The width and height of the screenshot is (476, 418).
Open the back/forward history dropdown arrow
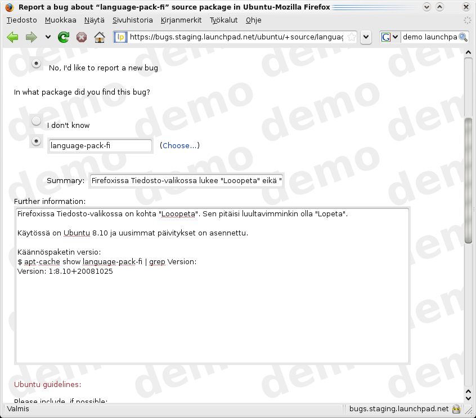point(48,37)
